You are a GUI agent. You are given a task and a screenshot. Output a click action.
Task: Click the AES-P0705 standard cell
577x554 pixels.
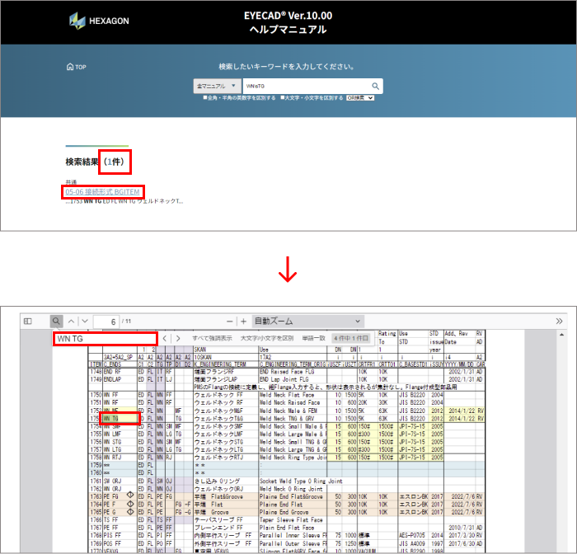coord(413,535)
